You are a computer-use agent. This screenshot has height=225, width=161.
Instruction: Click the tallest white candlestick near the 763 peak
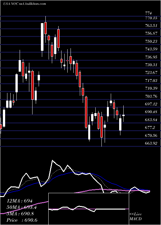(42, 37)
